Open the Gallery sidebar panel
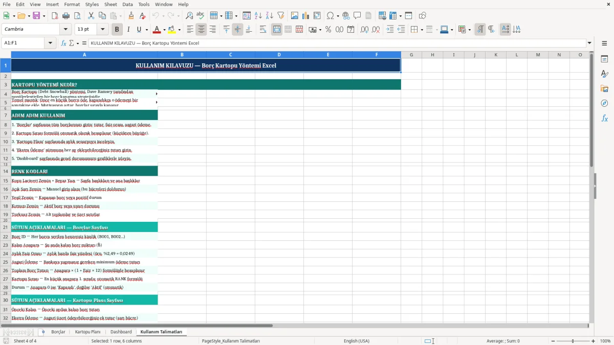Viewport: 614px width, 345px height. pyautogui.click(x=604, y=89)
